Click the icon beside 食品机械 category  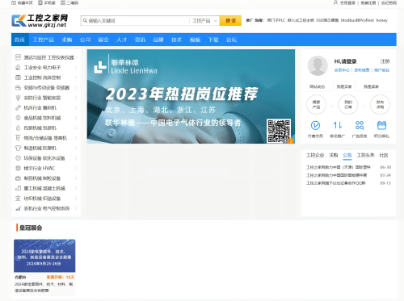18,118
